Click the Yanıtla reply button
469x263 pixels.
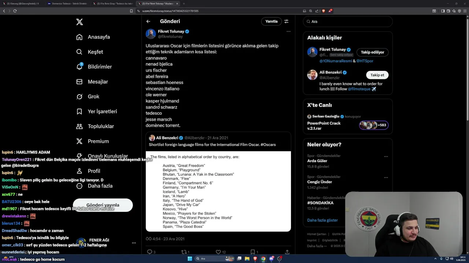tap(272, 22)
